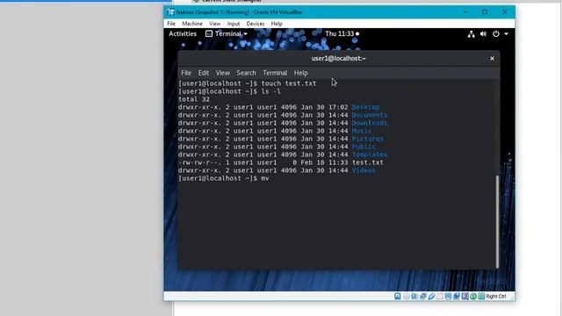Click the GNOME network status icon in top bar
562x316 pixels.
[471, 34]
